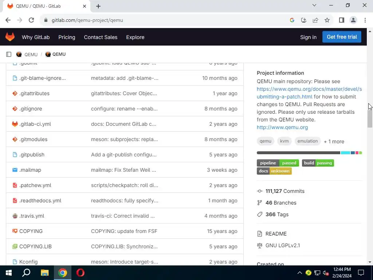Click the .gitpublish file icon
This screenshot has width=373, height=280.
pyautogui.click(x=15, y=155)
